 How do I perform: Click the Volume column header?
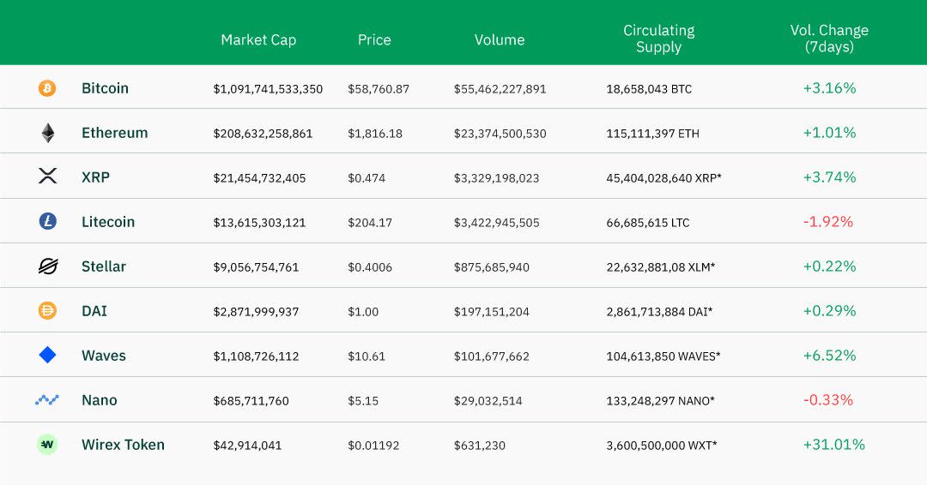[500, 39]
